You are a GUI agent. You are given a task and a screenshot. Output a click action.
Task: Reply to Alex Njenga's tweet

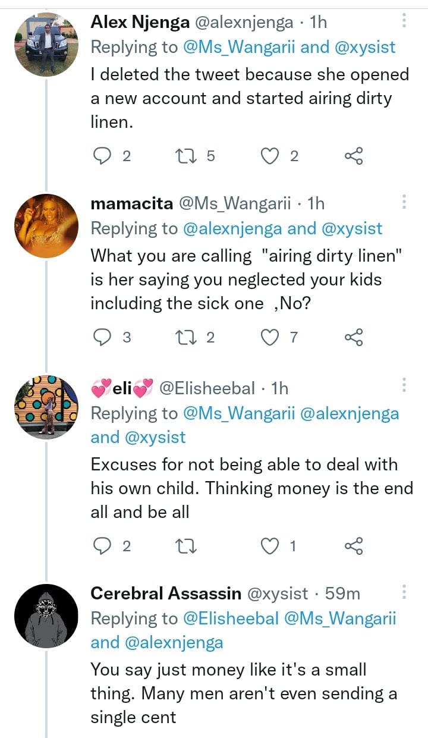(103, 156)
